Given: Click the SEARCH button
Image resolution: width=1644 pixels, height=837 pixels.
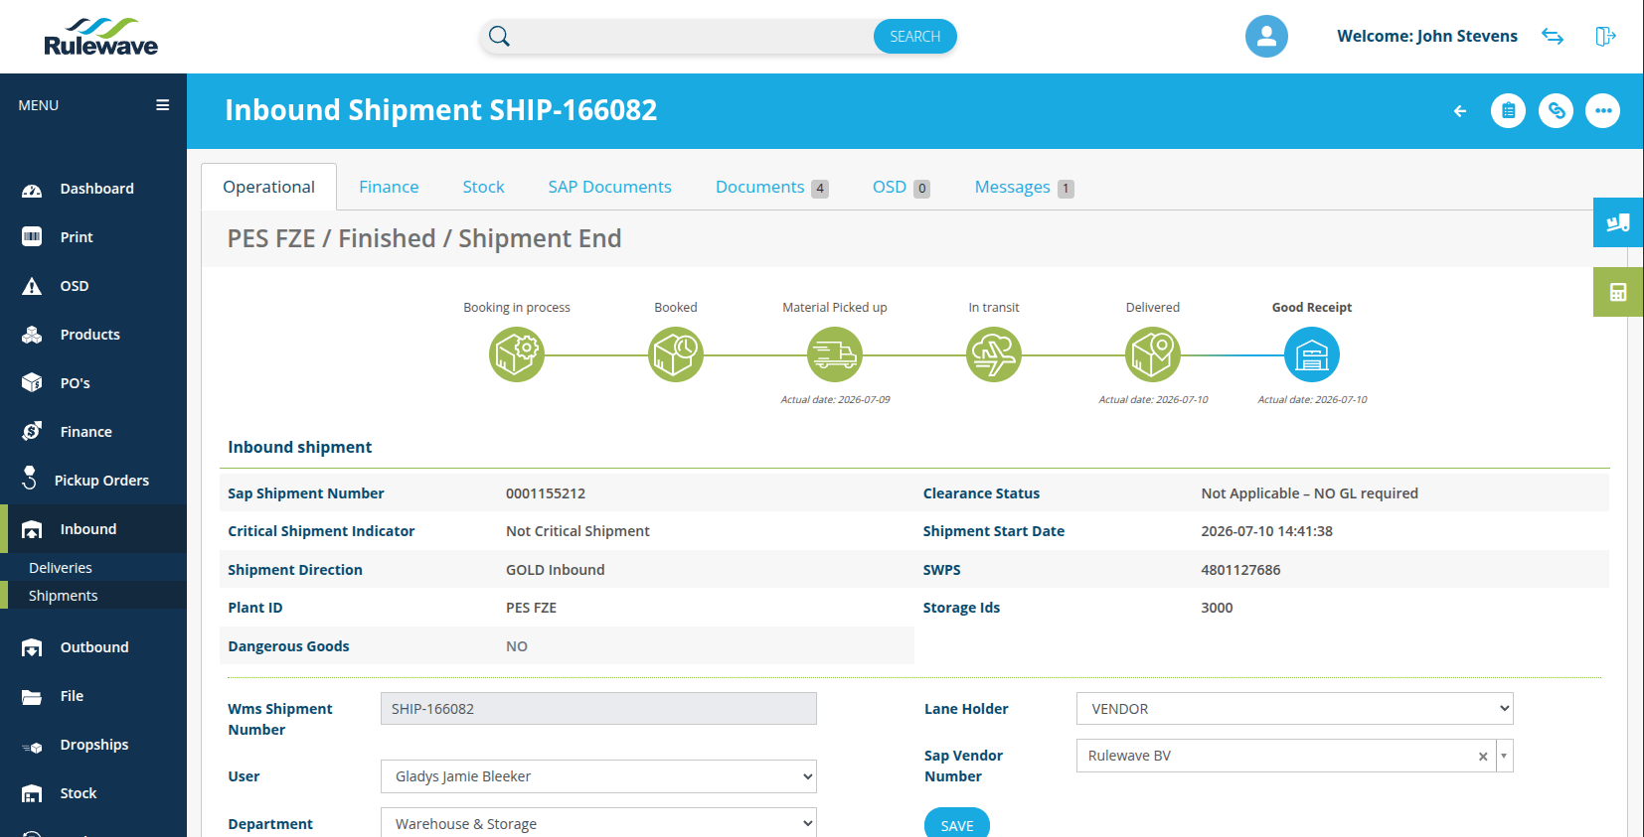Looking at the screenshot, I should click(914, 37).
